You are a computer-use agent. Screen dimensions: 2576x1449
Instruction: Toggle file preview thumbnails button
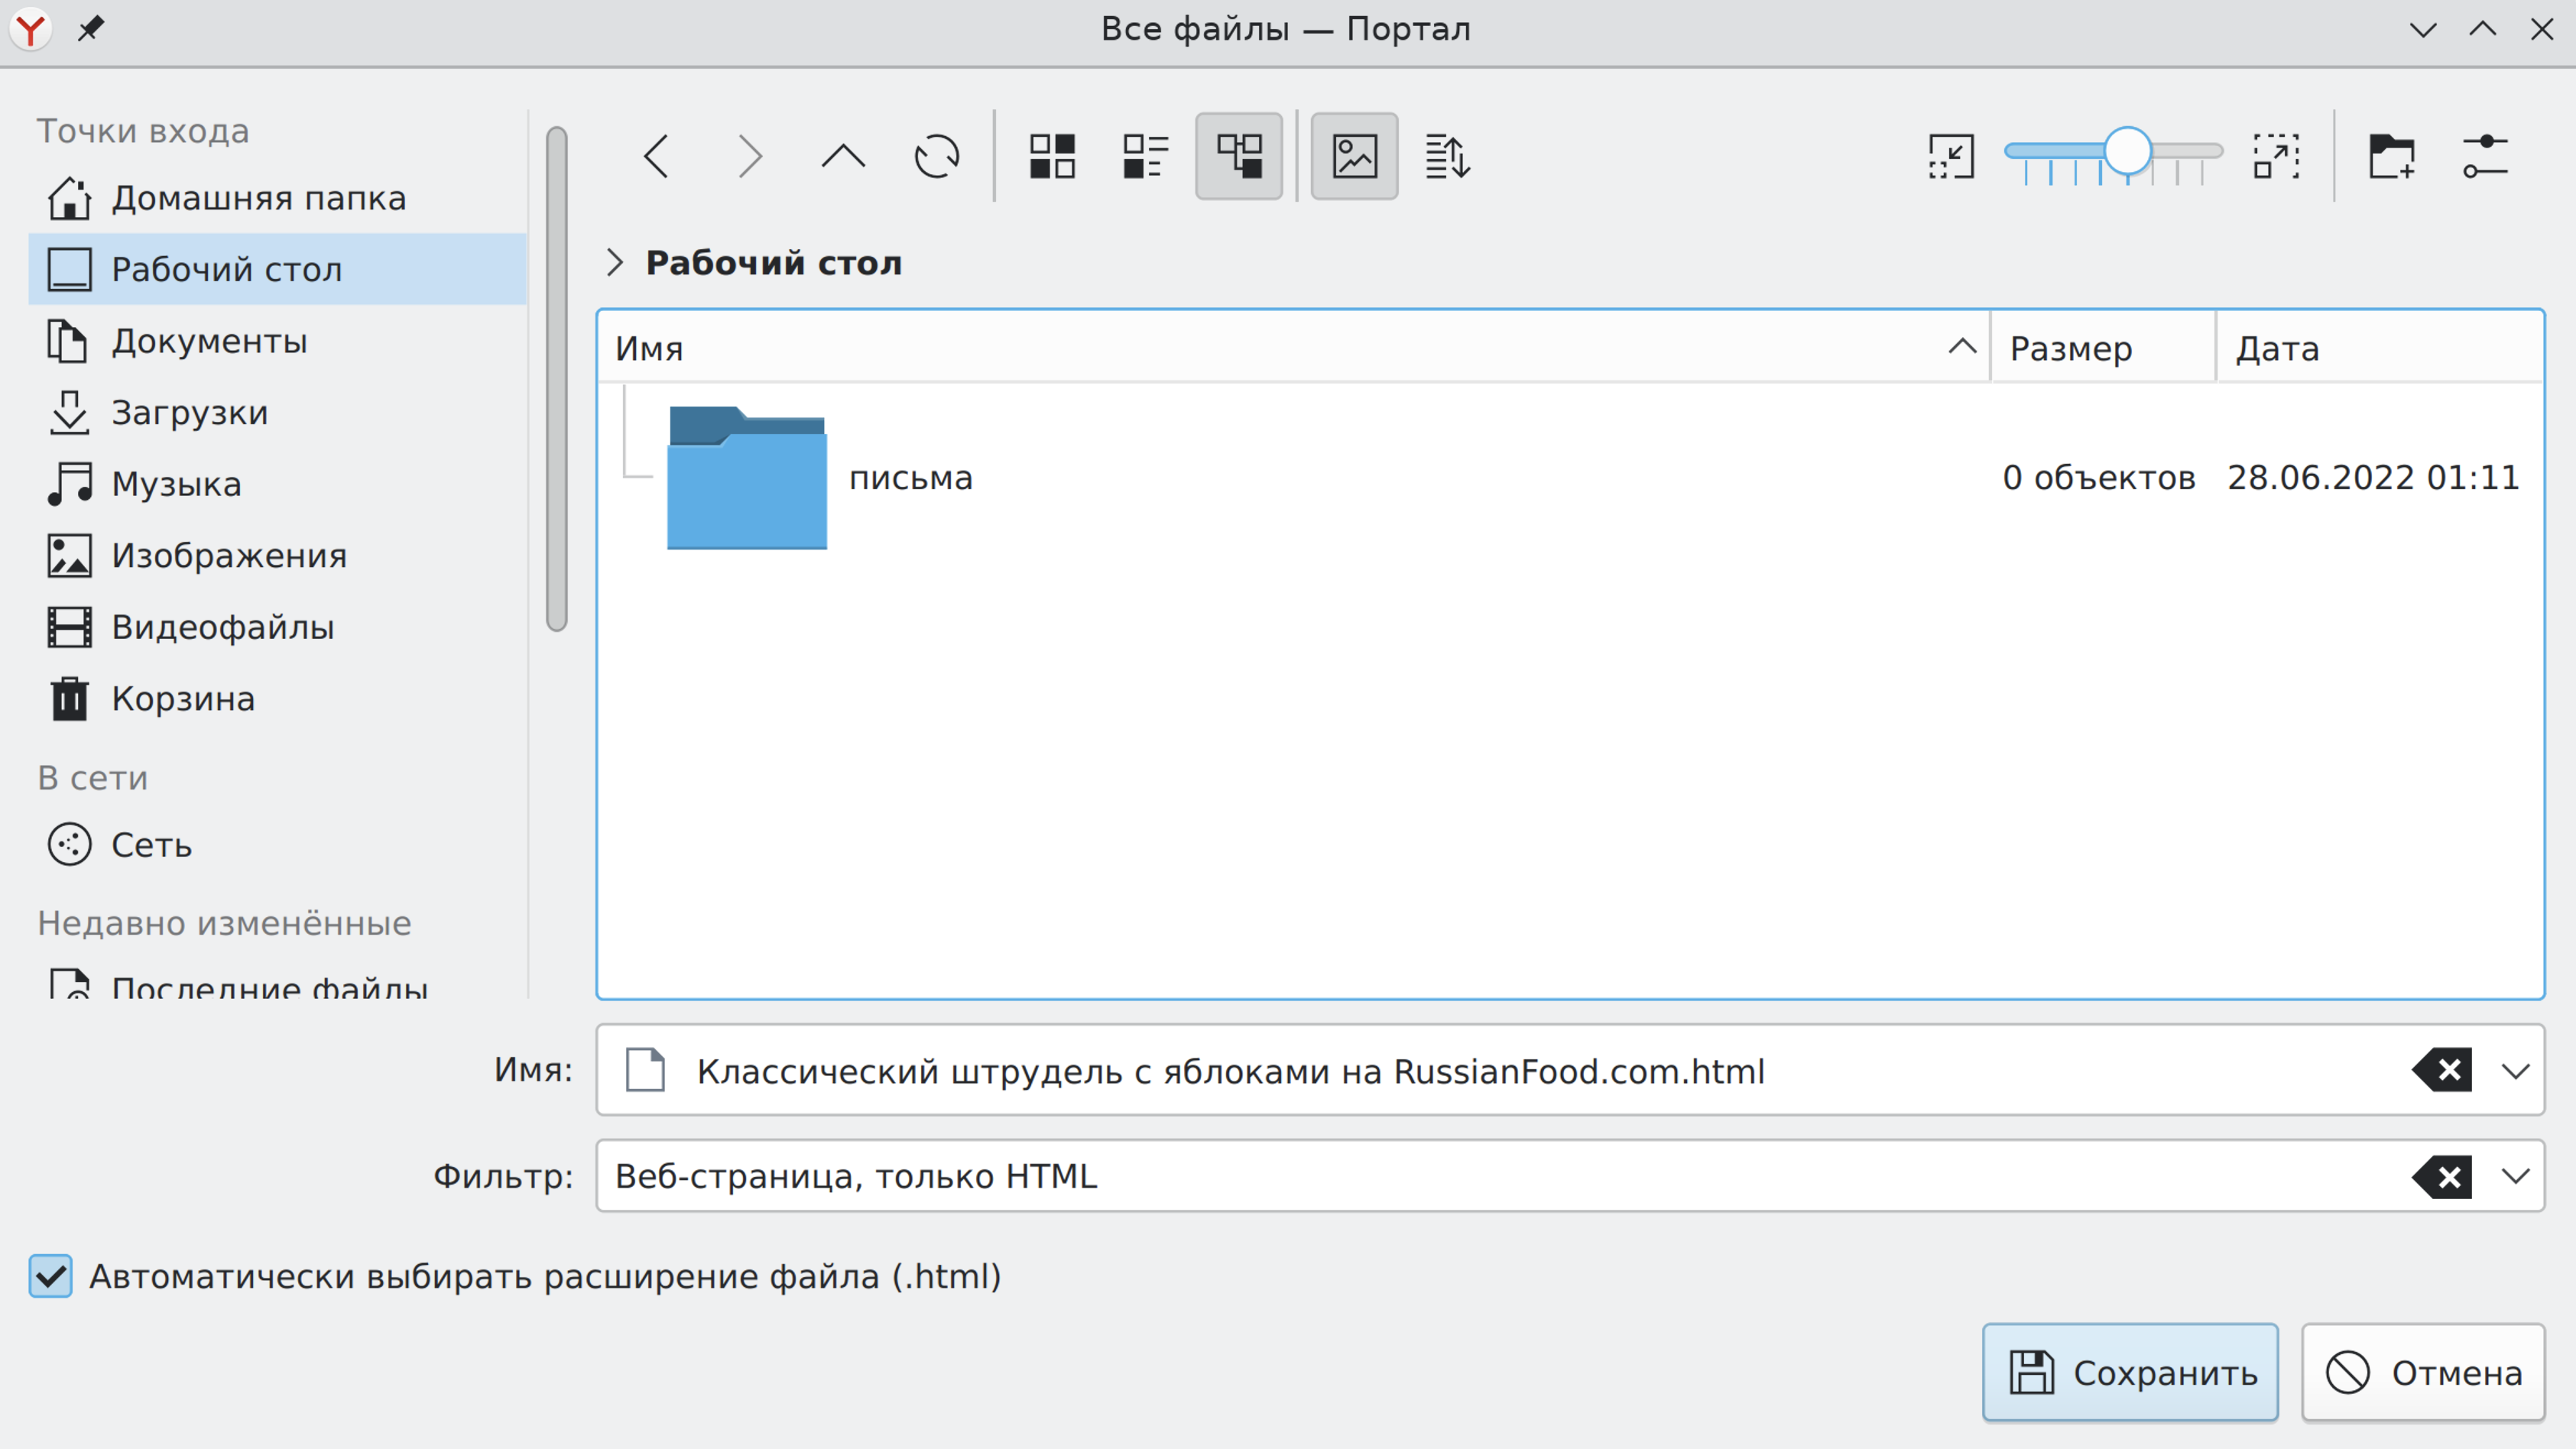coord(1354,157)
